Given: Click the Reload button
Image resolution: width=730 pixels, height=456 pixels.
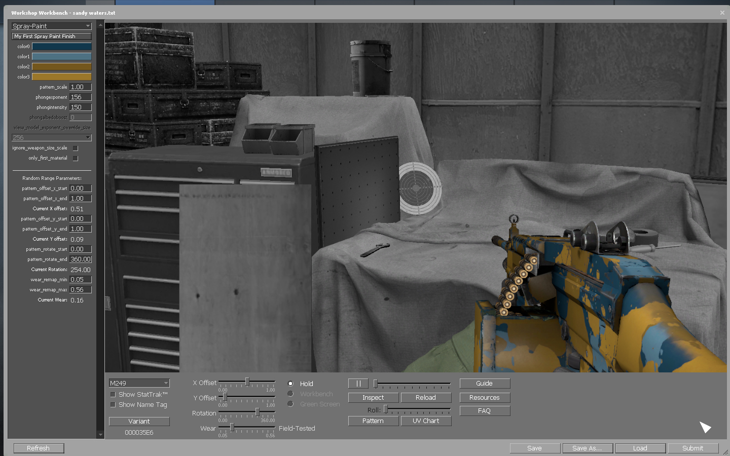Looking at the screenshot, I should coord(426,398).
